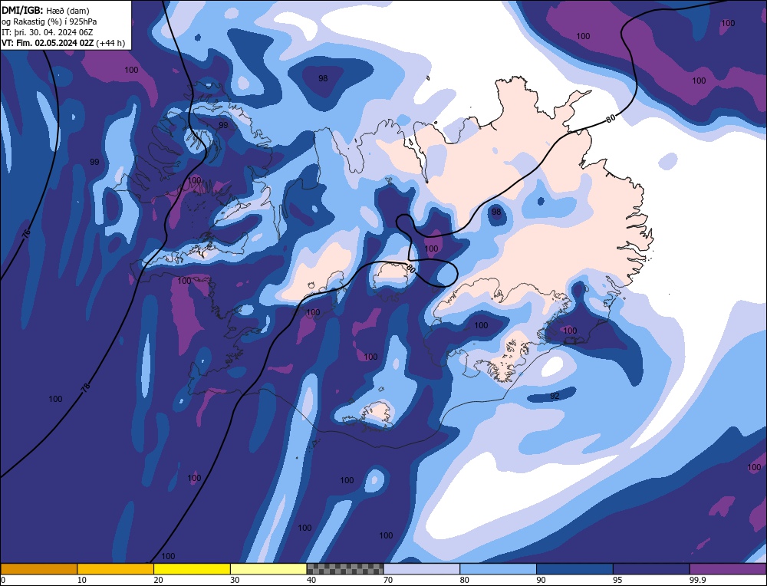Click the '76' contour line label
767x586 pixels.
click(26, 232)
